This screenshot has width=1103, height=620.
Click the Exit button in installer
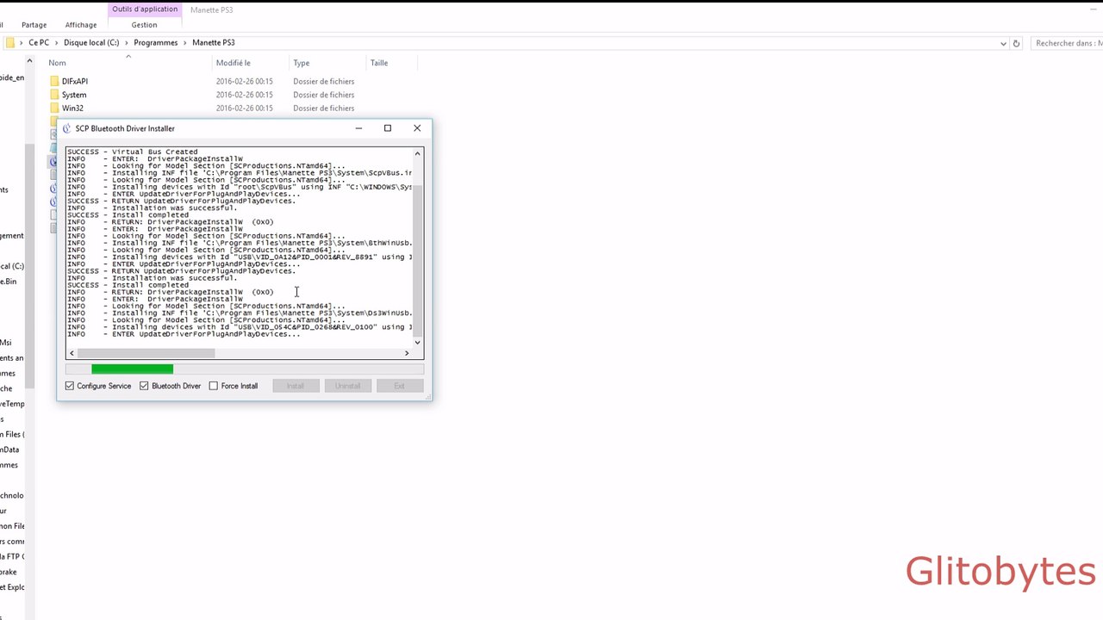(399, 386)
